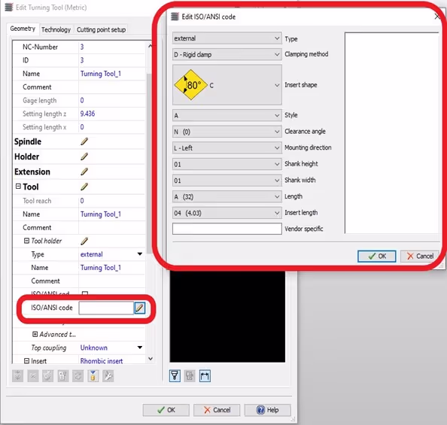This screenshot has width=447, height=425.
Task: Click the blue question mark Help icon
Action: (260, 410)
